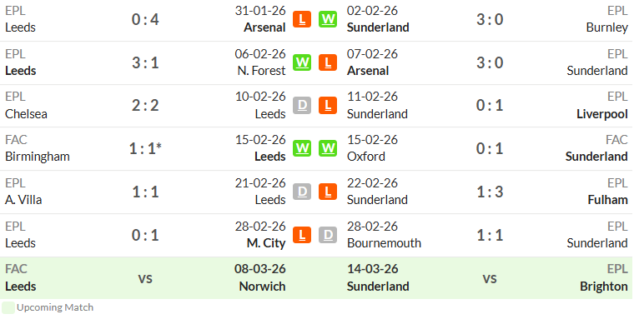Click the green W badge for Oxford vs Sunderland
Screen dimensions: 634x329
(328, 148)
